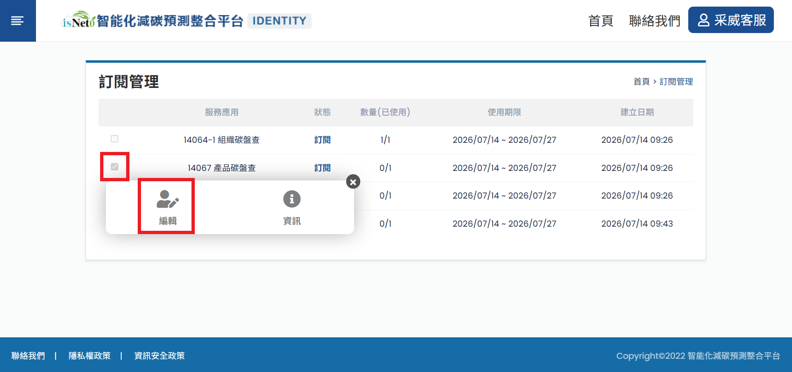Viewport: 792px width, 372px height.
Task: Click the 服務應用 column header
Action: 222,112
